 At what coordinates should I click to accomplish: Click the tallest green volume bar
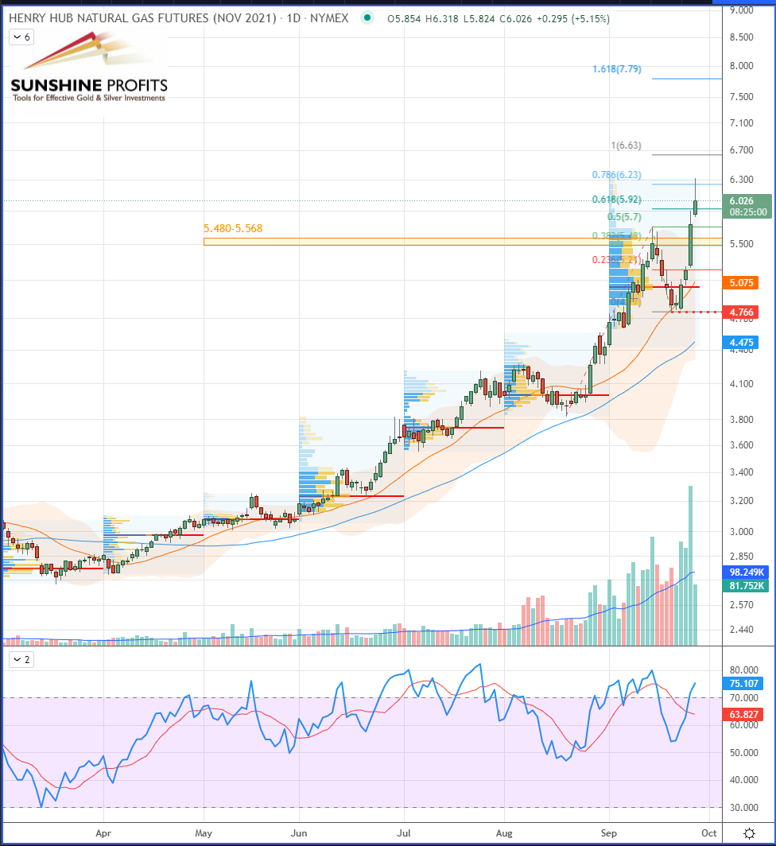pos(690,565)
